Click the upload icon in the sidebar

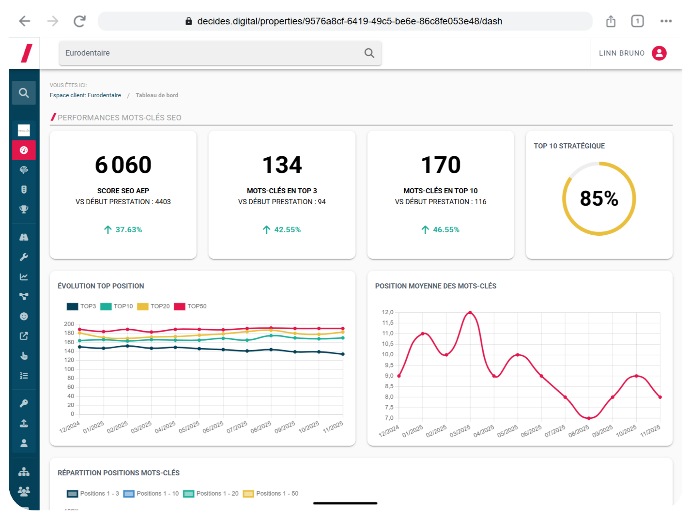tap(24, 423)
